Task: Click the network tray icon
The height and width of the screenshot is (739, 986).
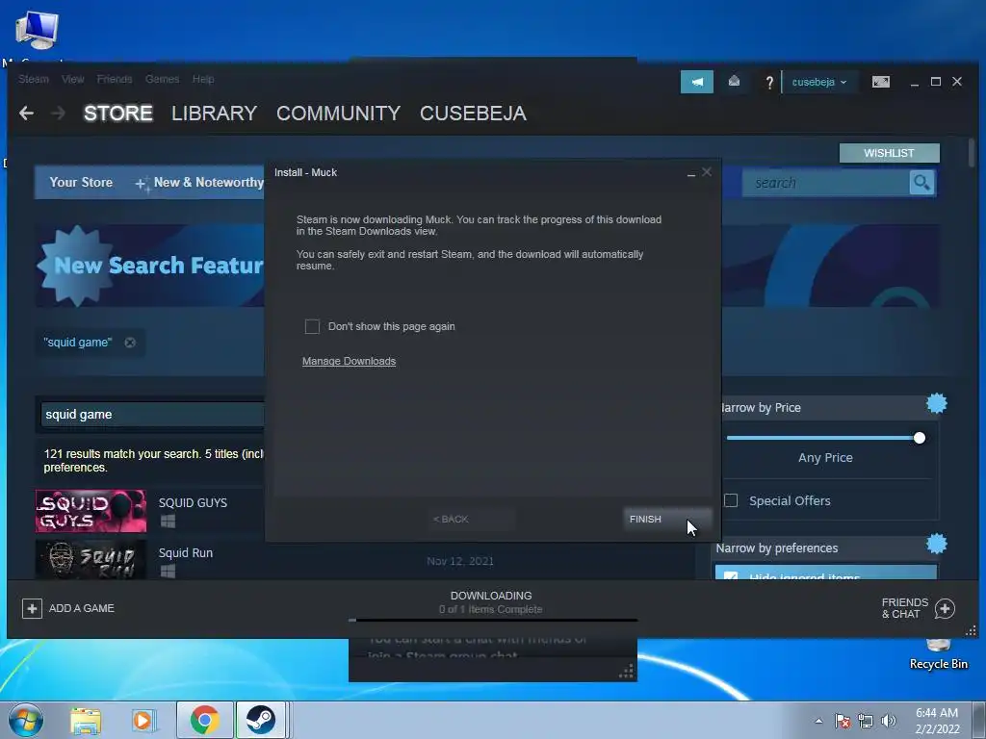Action: click(x=866, y=721)
